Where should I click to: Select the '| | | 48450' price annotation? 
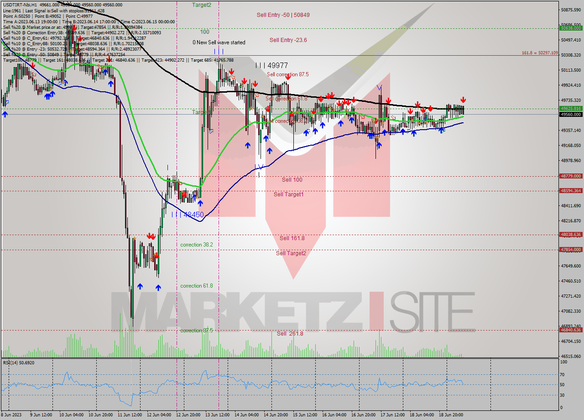(188, 215)
